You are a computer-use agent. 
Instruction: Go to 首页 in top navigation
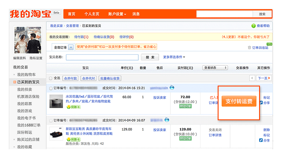[71, 14]
